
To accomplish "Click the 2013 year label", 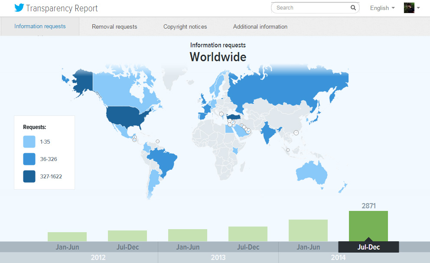I will [x=218, y=257].
